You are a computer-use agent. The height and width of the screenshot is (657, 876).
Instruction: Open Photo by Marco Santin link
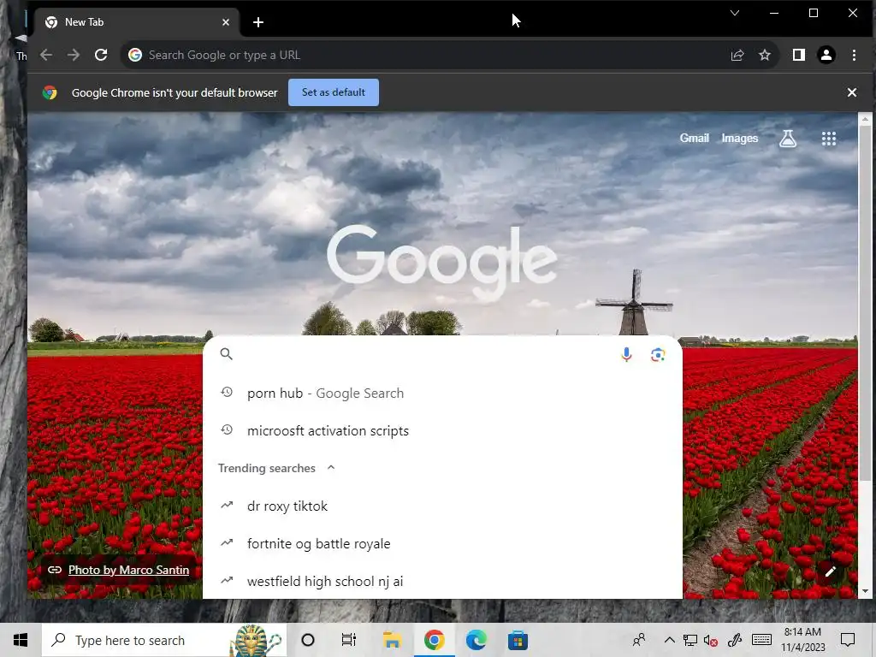pyautogui.click(x=128, y=570)
